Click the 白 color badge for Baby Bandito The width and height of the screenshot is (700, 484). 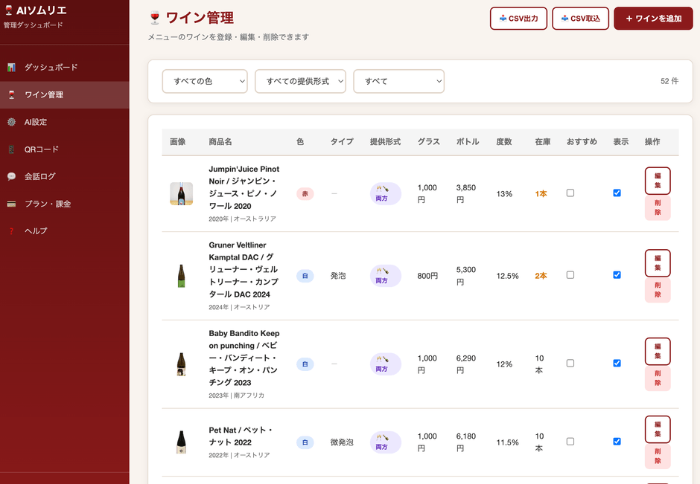(x=305, y=364)
